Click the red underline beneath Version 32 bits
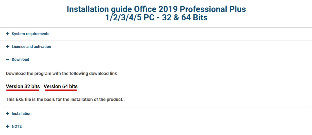The image size is (312, 135). pyautogui.click(x=23, y=90)
